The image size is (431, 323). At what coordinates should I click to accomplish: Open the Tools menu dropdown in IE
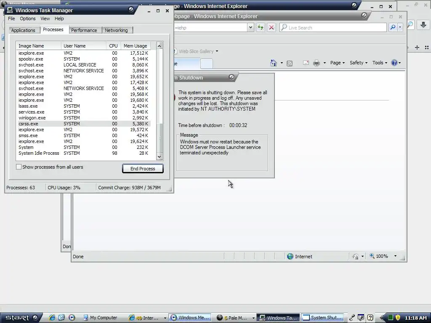(x=380, y=63)
